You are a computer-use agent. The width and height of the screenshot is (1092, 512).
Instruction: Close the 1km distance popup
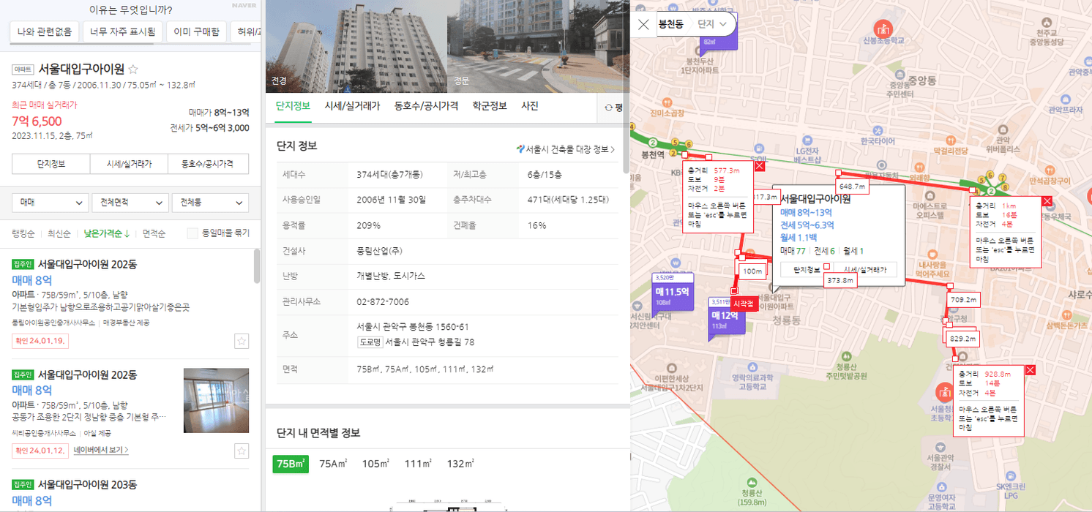[x=1047, y=201]
